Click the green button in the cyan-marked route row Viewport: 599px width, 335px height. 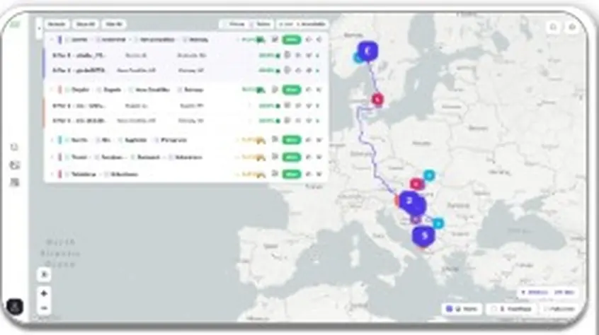click(292, 140)
